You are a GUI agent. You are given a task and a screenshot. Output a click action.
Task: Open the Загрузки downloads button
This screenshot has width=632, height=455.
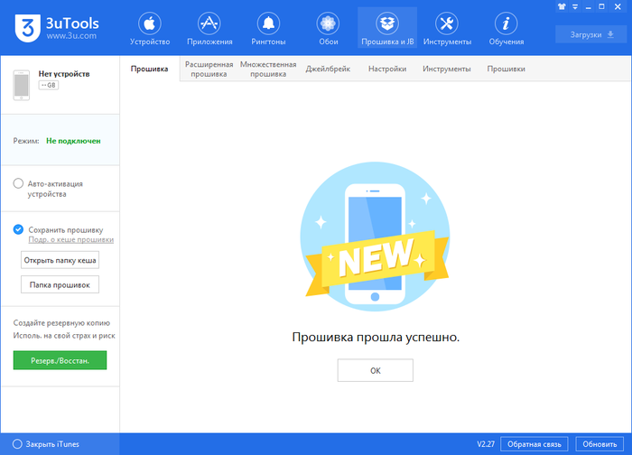590,34
